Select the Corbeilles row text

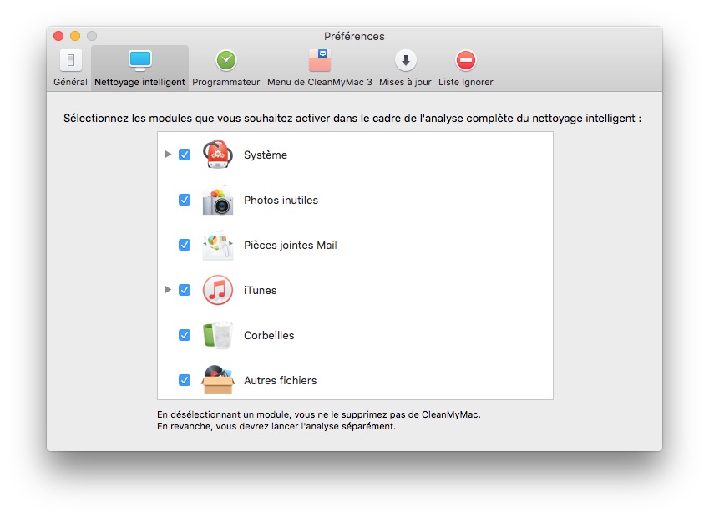click(x=269, y=335)
